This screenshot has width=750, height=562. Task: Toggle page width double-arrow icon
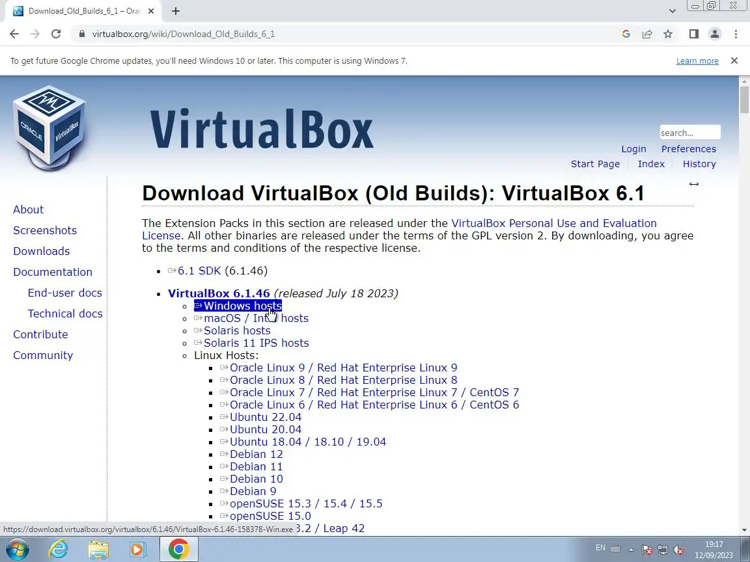point(694,184)
